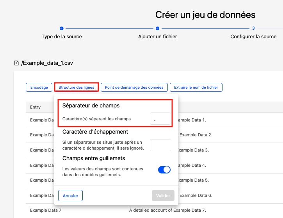Toggle the Champs entre guillemets switch

164,170
